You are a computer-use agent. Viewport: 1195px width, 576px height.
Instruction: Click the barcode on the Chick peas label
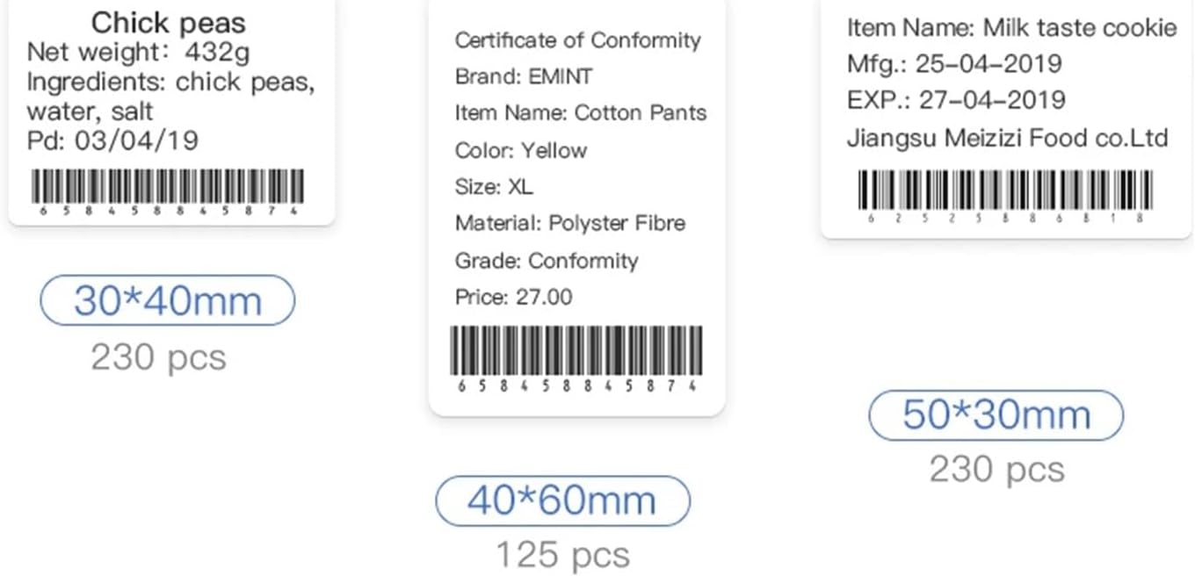click(x=168, y=188)
